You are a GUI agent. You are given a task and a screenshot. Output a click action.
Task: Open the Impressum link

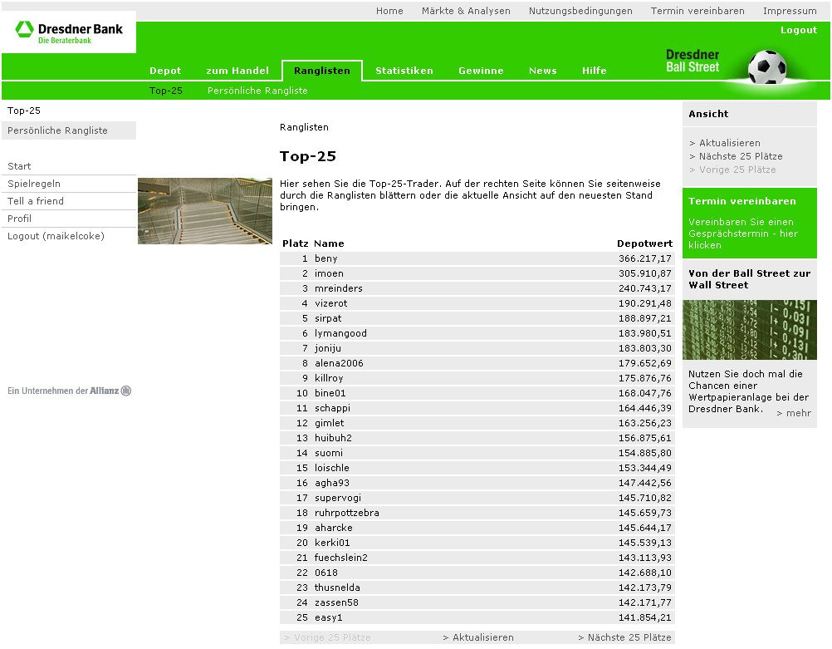click(x=790, y=11)
